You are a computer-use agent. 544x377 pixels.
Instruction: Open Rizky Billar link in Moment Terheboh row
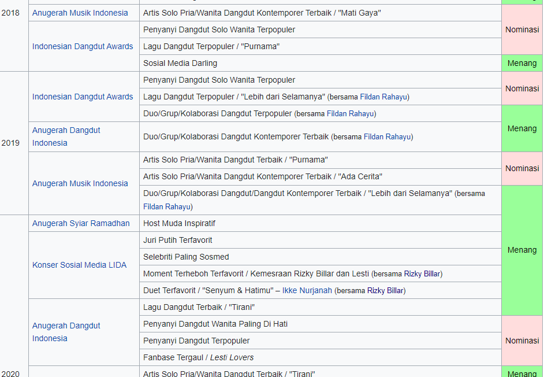point(422,274)
